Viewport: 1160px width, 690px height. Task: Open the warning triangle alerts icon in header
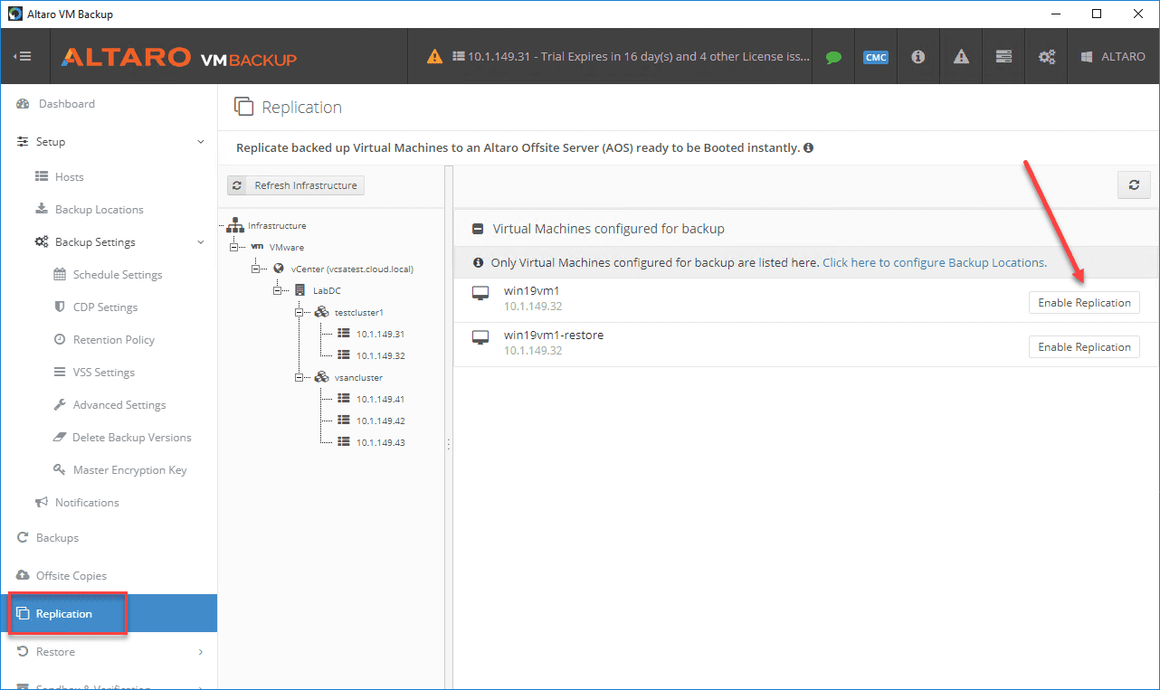tap(961, 57)
